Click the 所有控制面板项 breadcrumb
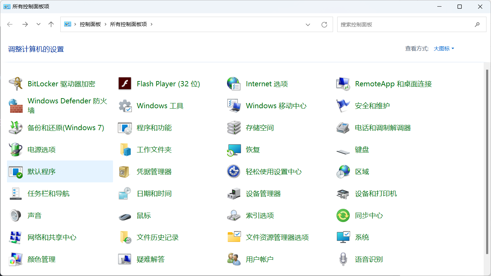 point(129,24)
